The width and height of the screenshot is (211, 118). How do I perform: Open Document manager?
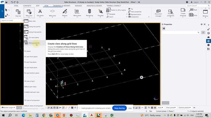158,13
